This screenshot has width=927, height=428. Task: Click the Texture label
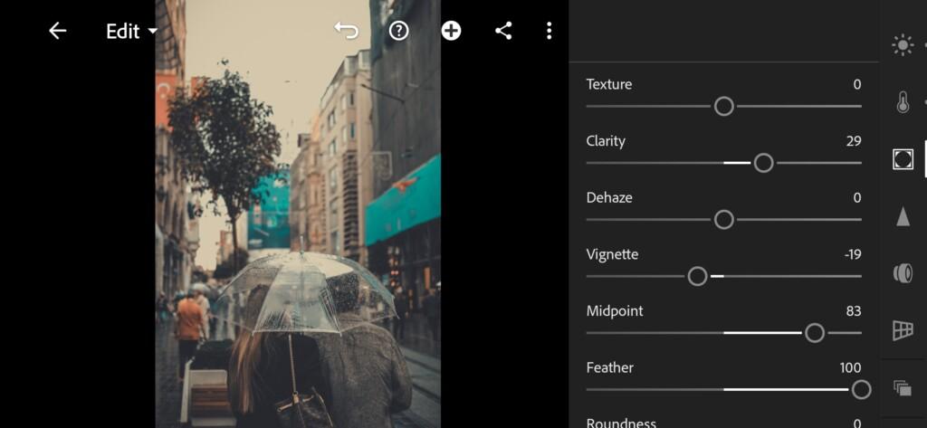tap(609, 84)
